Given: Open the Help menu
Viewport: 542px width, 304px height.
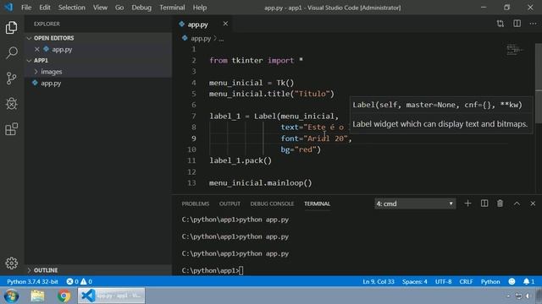Looking at the screenshot, I should (x=200, y=8).
